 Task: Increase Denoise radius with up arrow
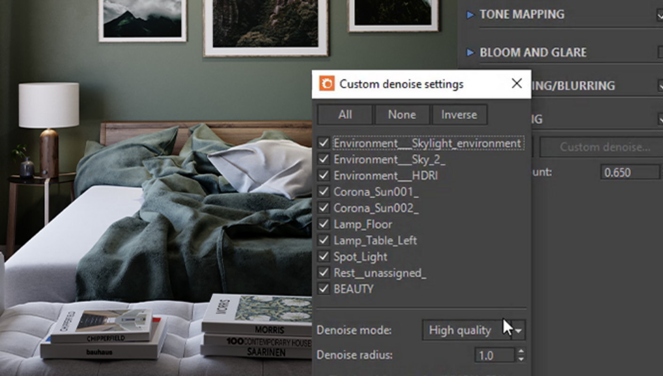click(521, 352)
